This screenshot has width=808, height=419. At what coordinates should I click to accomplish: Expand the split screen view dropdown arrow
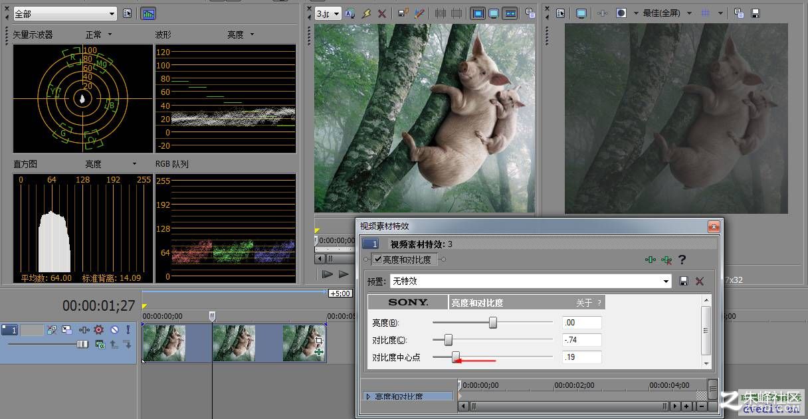(636, 13)
